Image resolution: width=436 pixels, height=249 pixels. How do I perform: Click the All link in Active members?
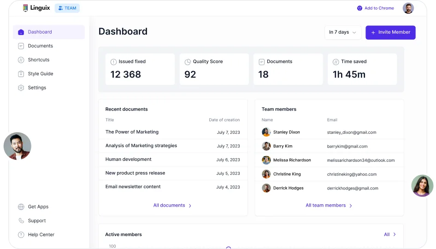[387, 235]
